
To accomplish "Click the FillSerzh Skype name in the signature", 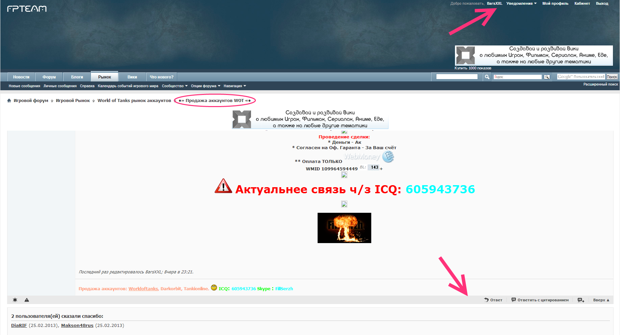I will coord(284,289).
